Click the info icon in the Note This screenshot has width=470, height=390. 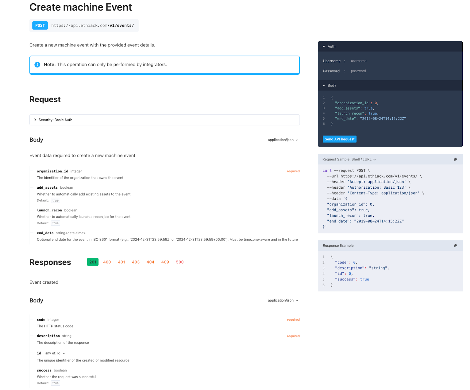[x=37, y=65]
